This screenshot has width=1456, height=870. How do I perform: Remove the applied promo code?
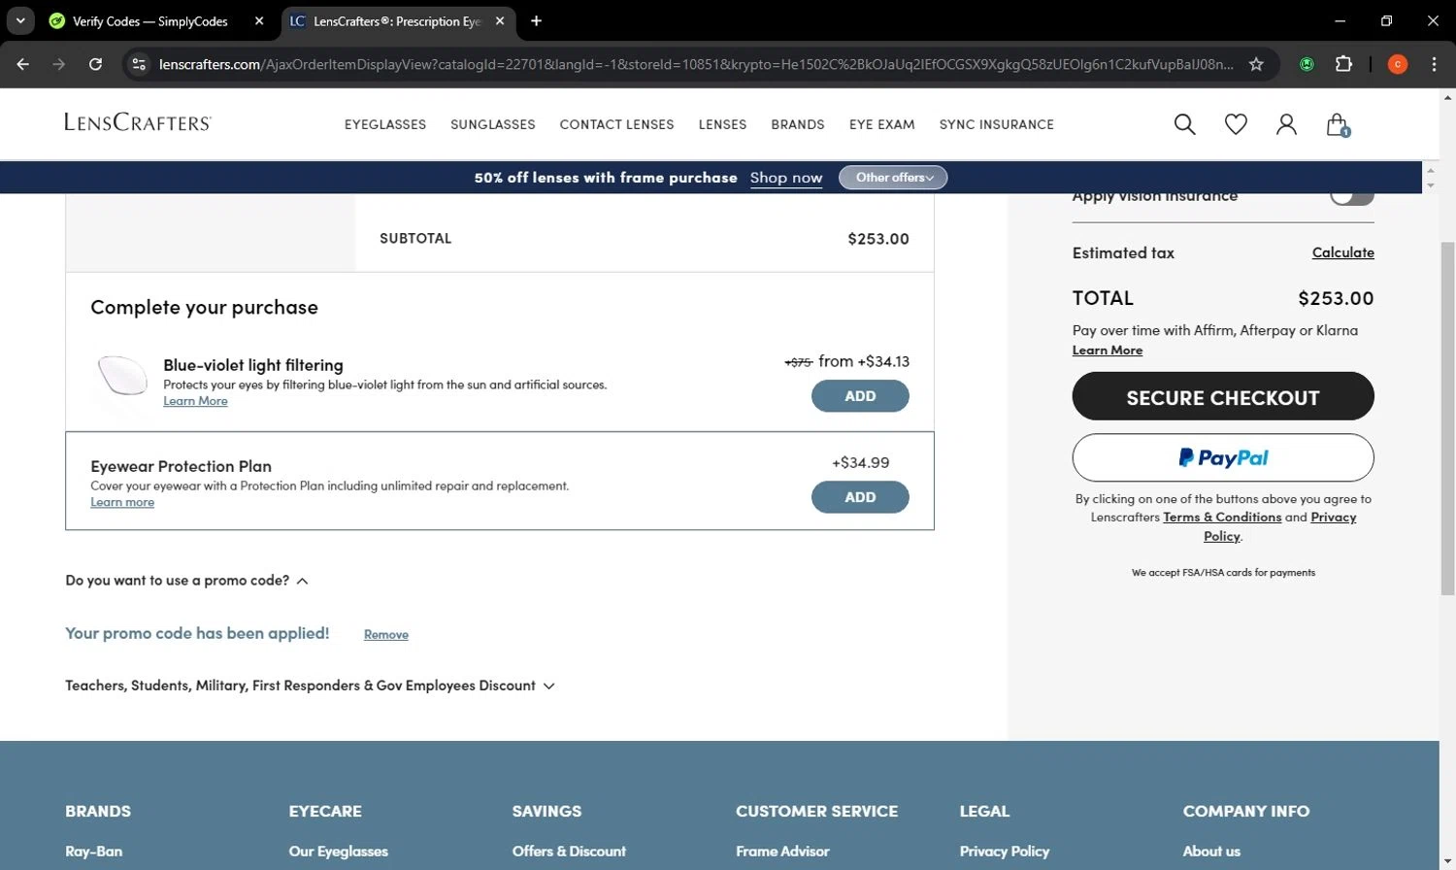(x=386, y=634)
